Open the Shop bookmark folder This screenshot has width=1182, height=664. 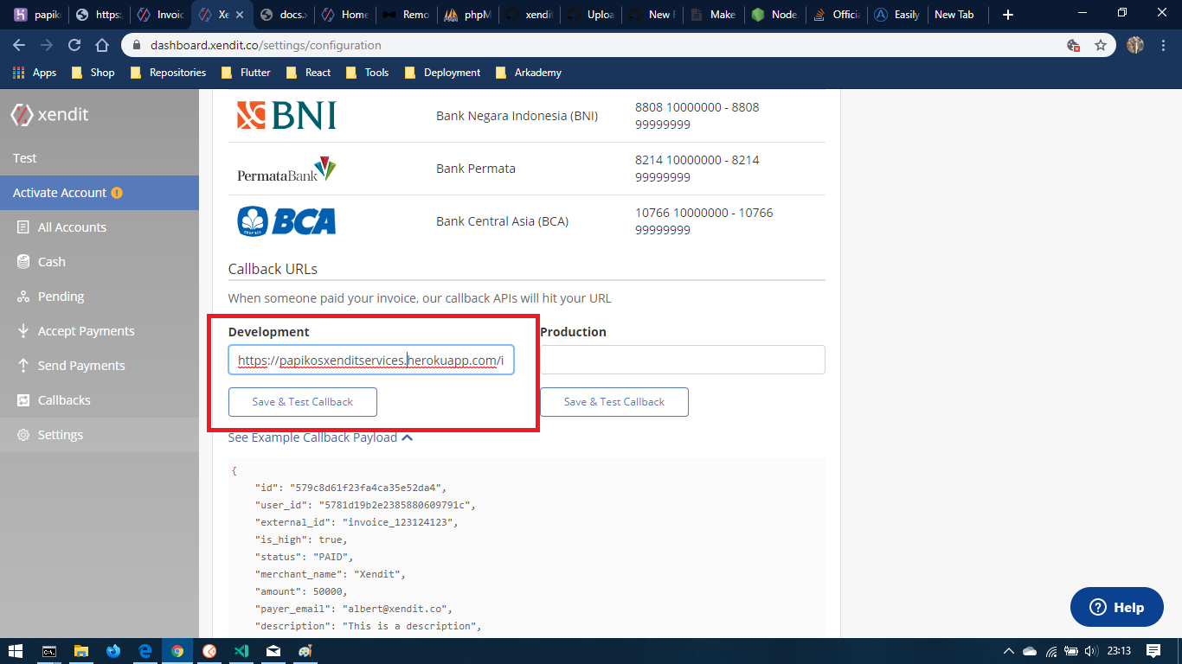[x=93, y=73]
